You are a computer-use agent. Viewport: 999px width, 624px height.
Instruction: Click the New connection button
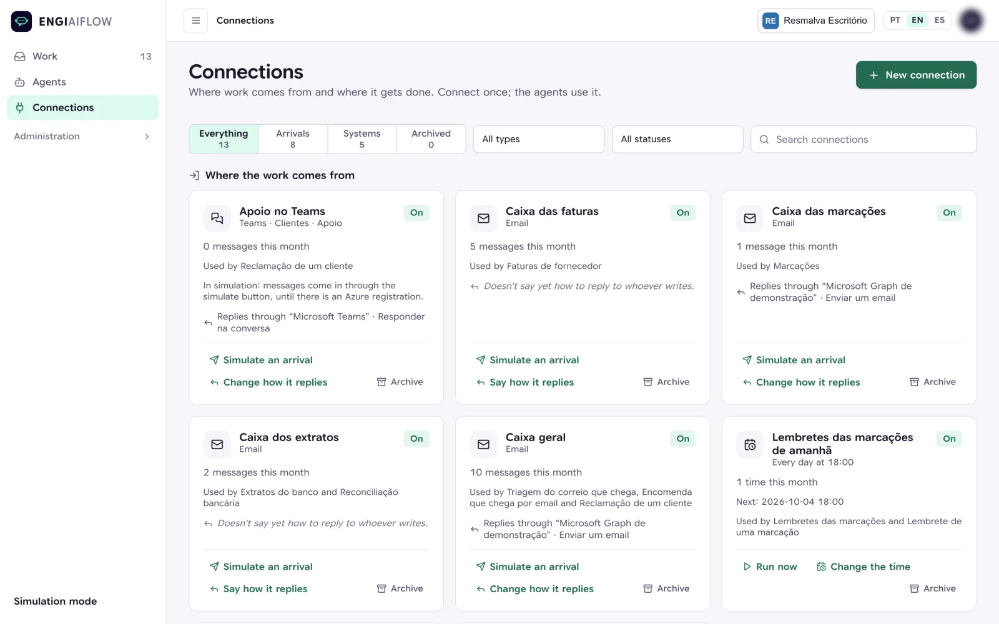click(916, 75)
